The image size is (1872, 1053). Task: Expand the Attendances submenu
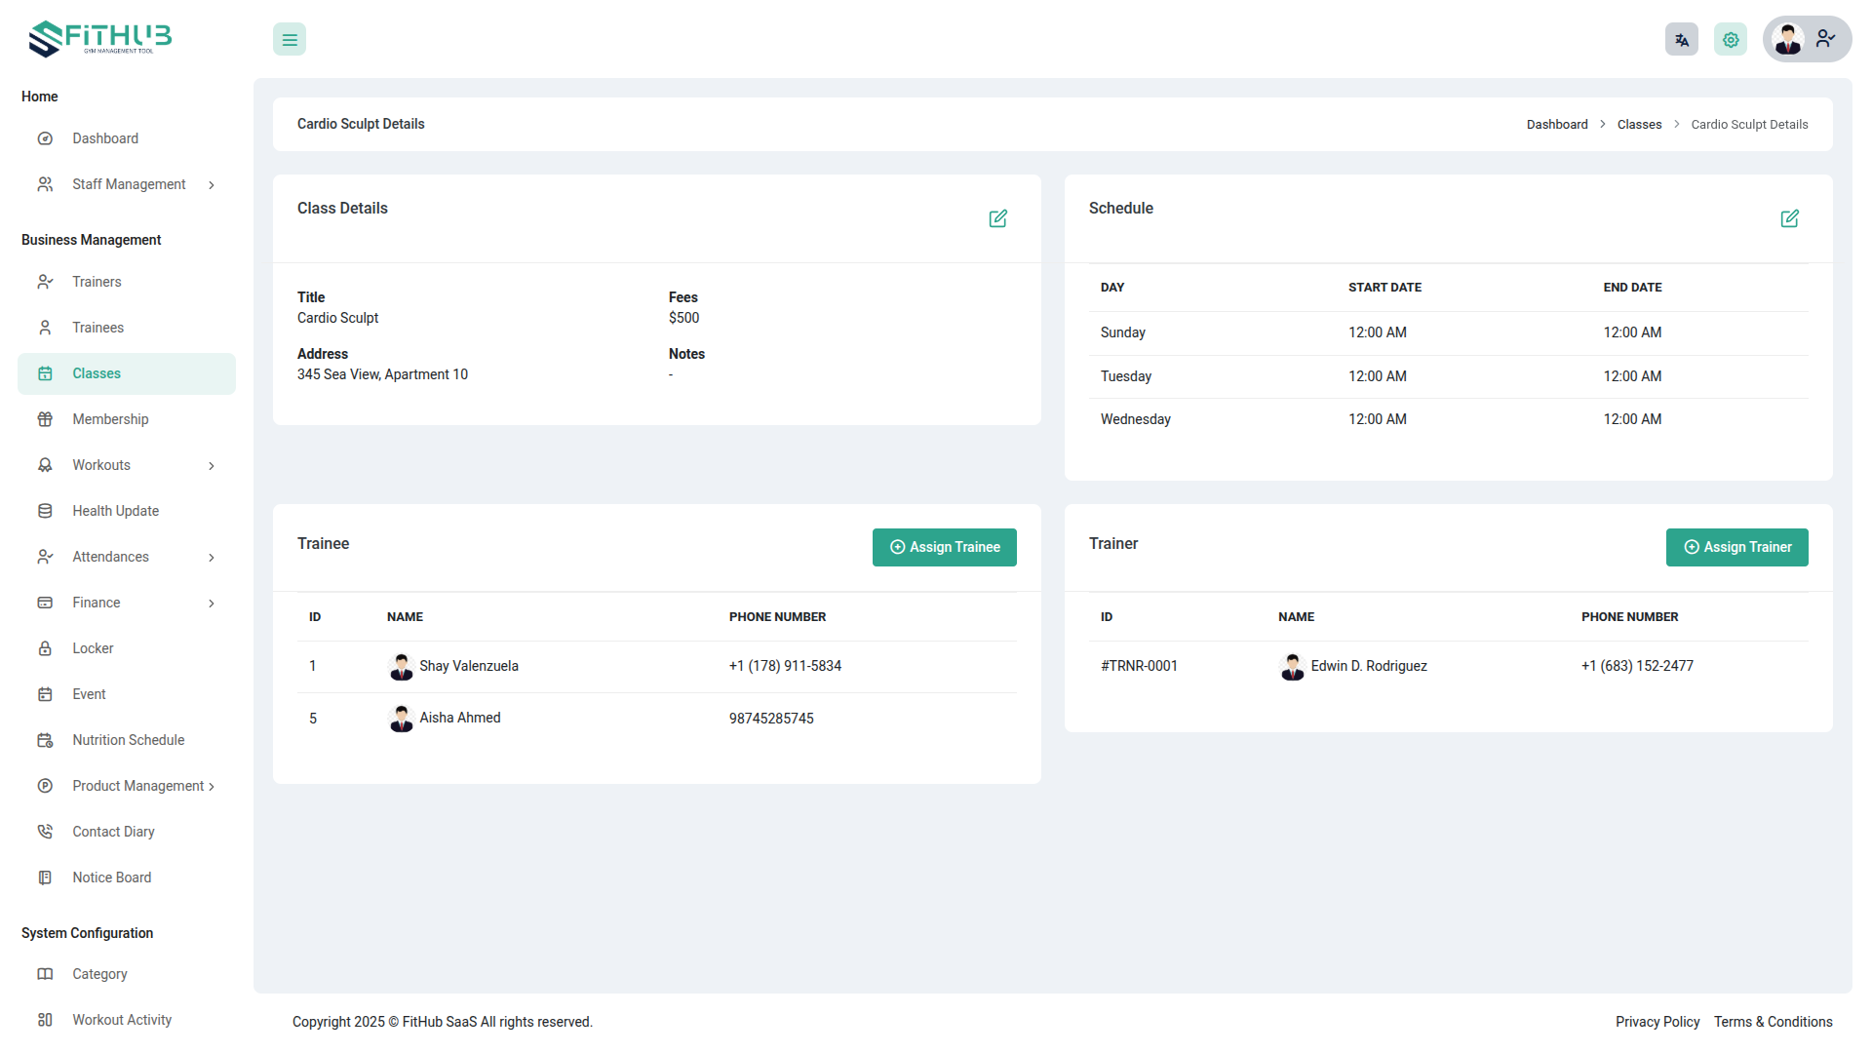coord(212,558)
